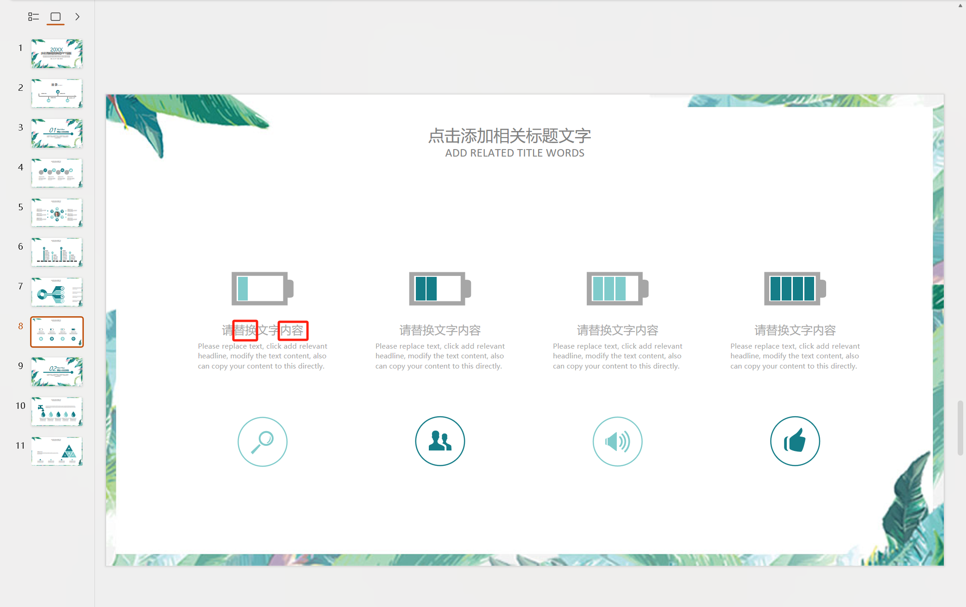This screenshot has width=966, height=607.
Task: Click the speaker volume icon on the slide
Action: pyautogui.click(x=617, y=441)
